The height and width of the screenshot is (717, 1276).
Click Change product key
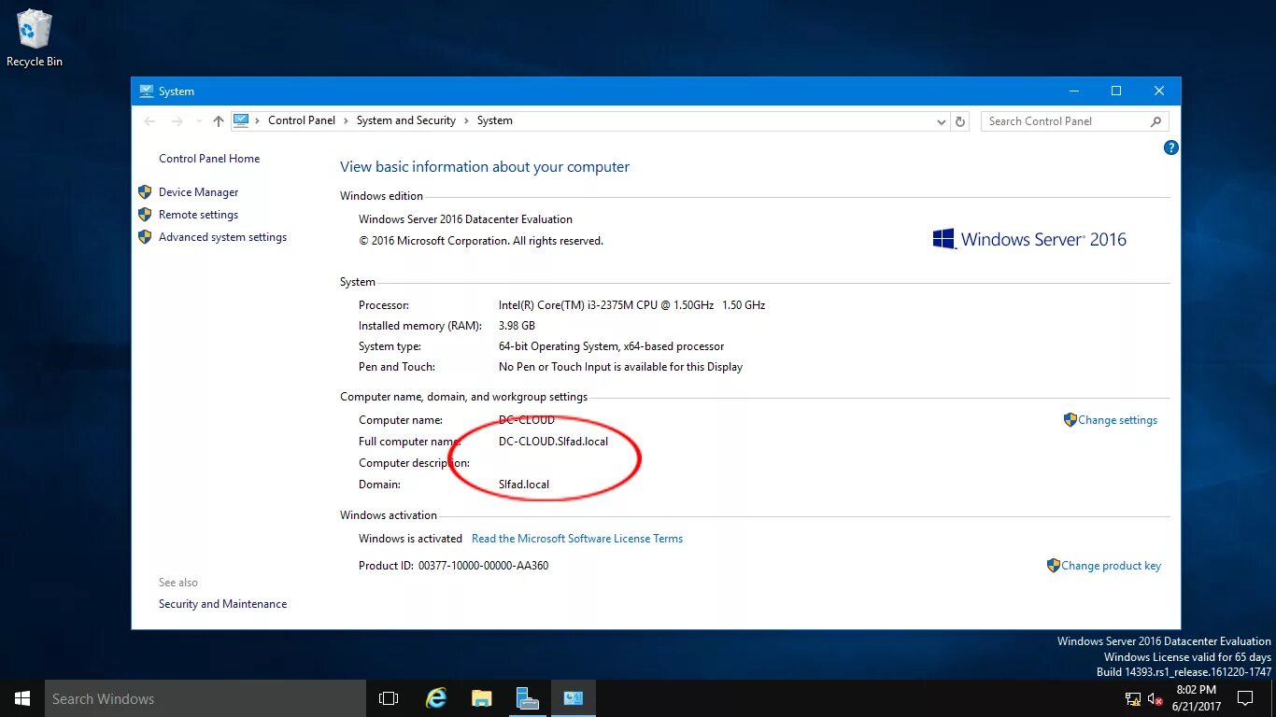click(x=1111, y=566)
